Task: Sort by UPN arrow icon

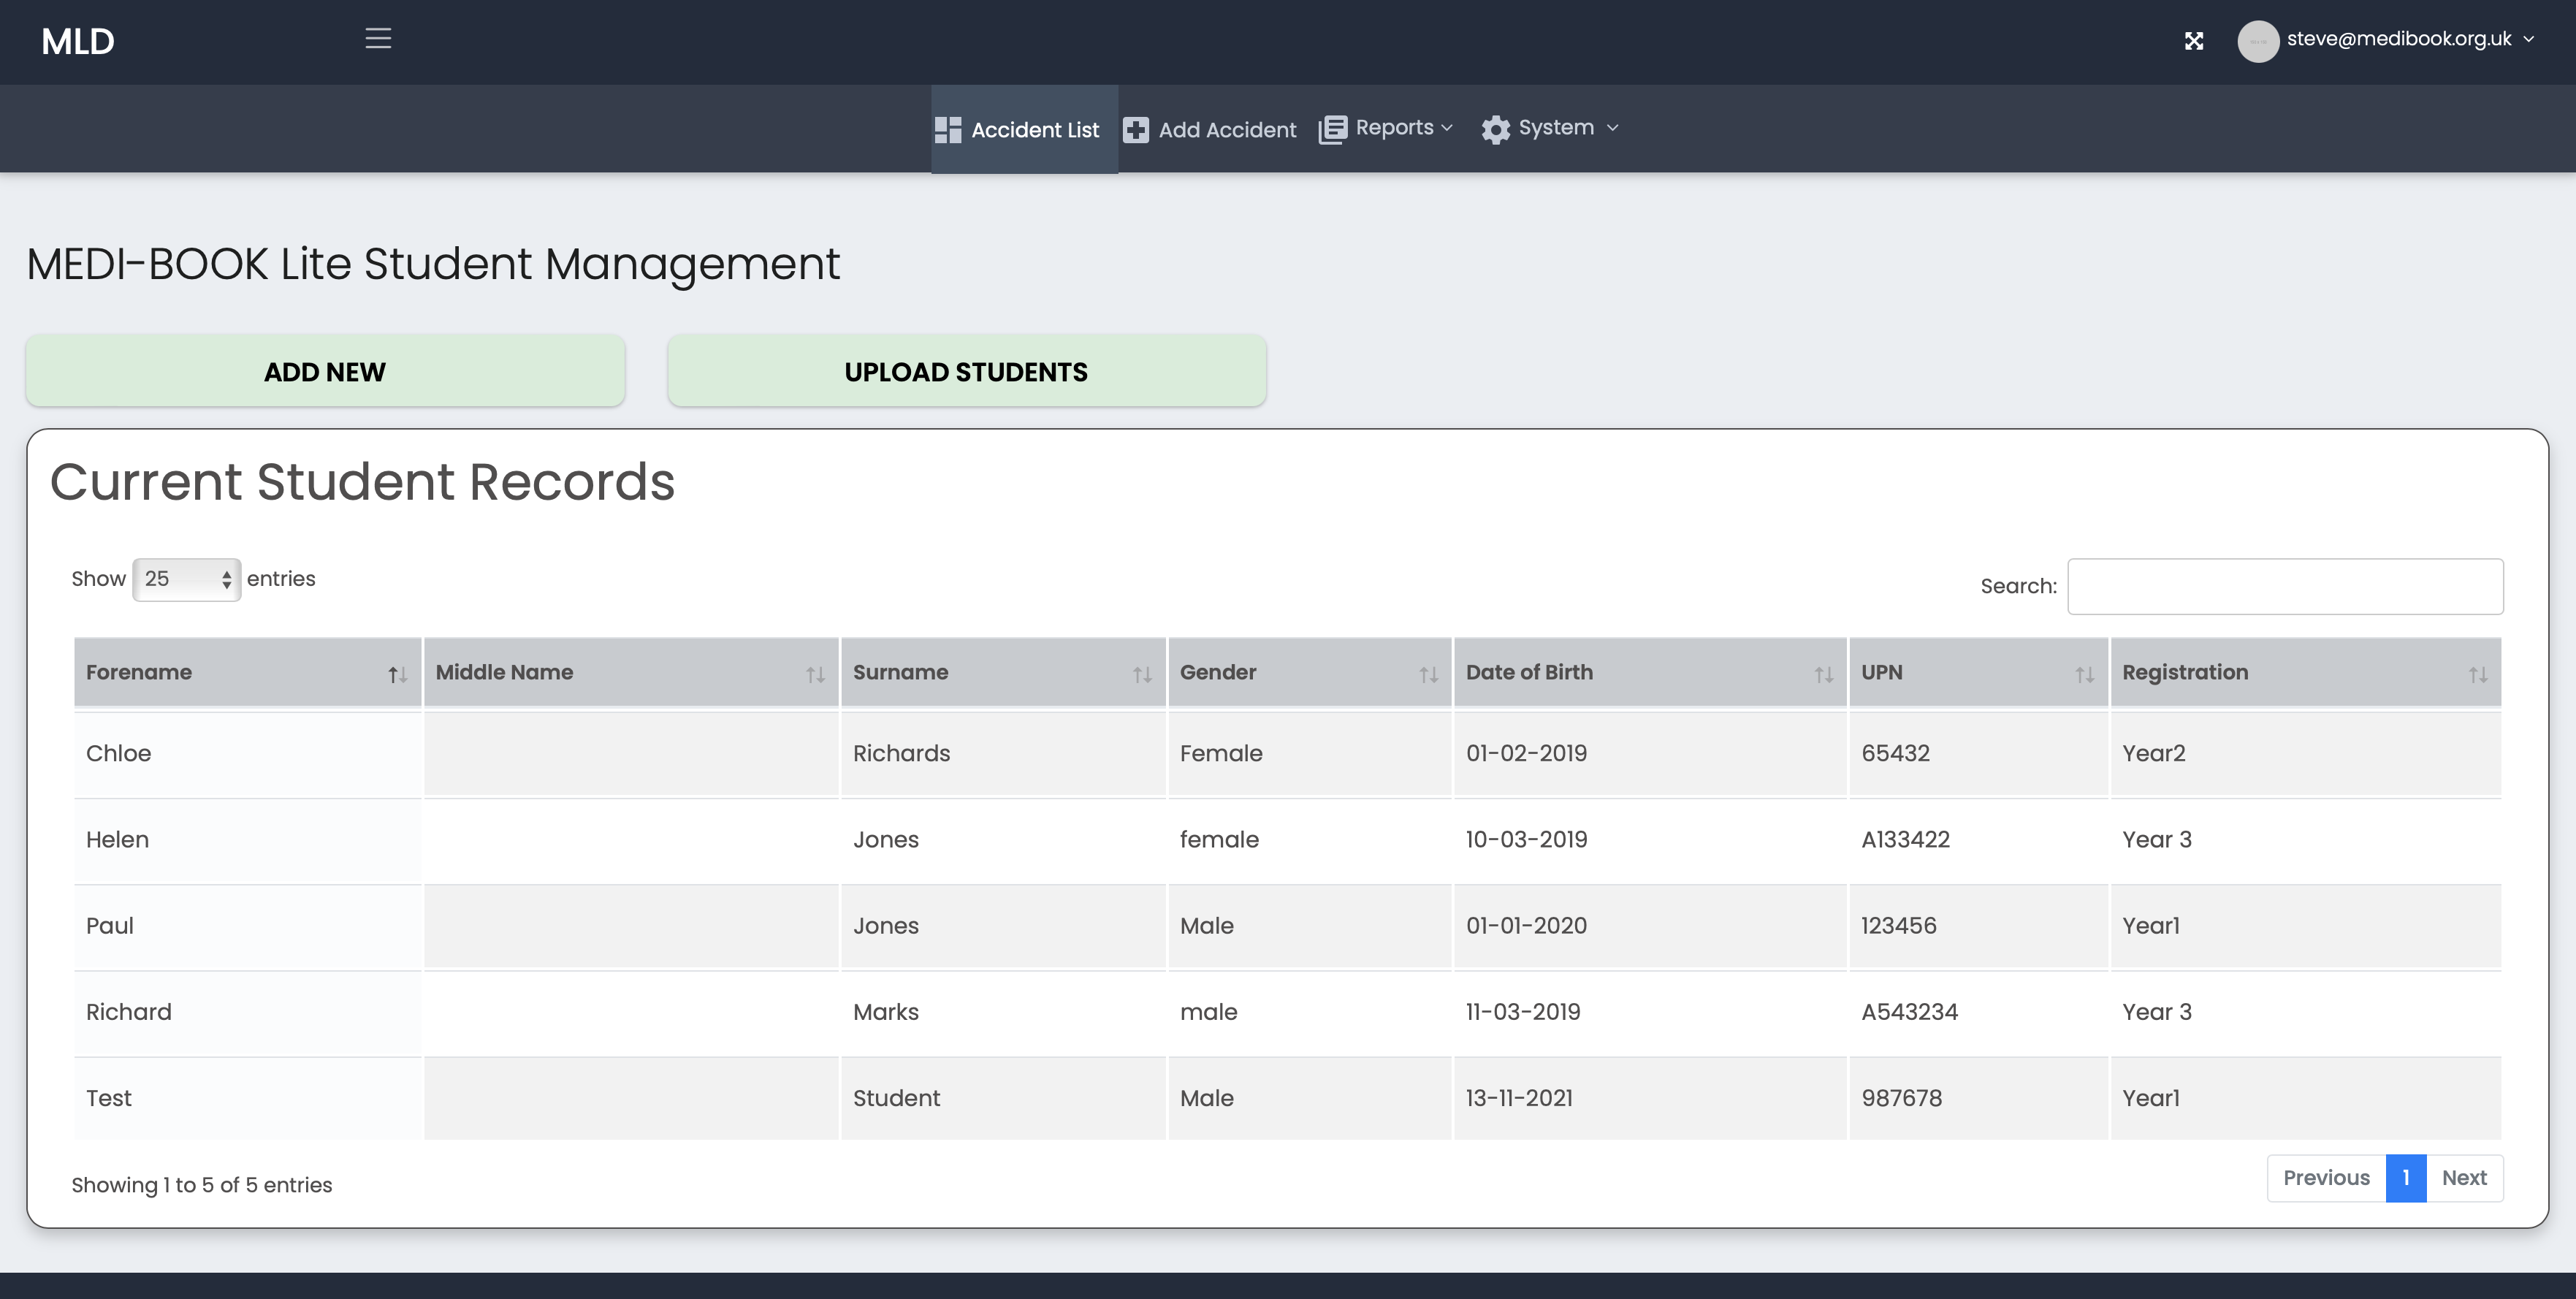Action: pos(2085,675)
